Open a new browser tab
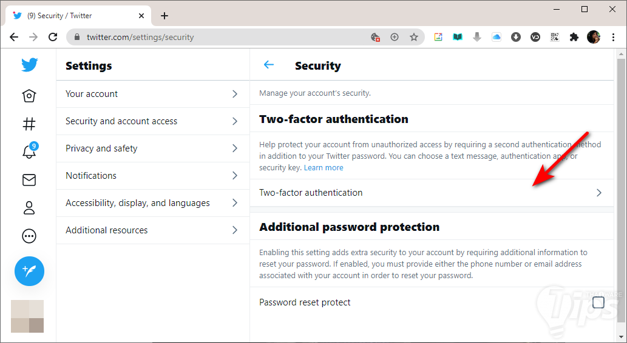 [164, 16]
